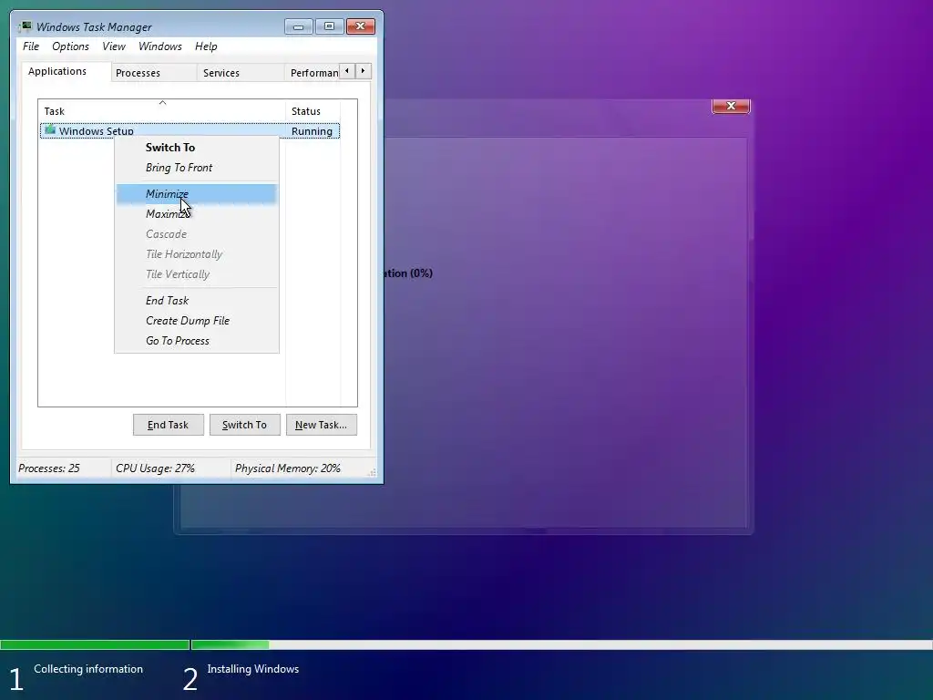Close the Task Manager window
Screen dimensions: 933x700
point(360,26)
